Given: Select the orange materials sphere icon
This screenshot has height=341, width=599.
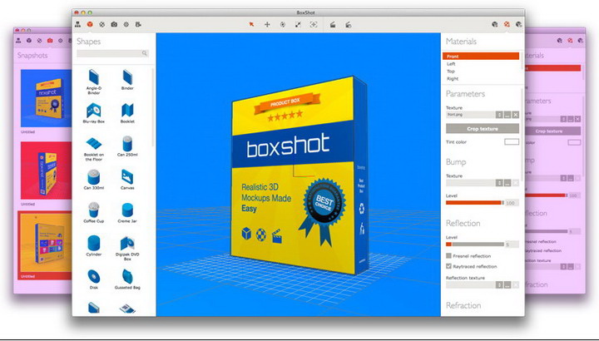Looking at the screenshot, I should (x=507, y=24).
